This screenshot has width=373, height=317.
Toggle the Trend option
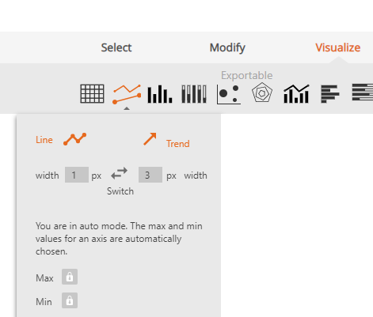point(166,140)
